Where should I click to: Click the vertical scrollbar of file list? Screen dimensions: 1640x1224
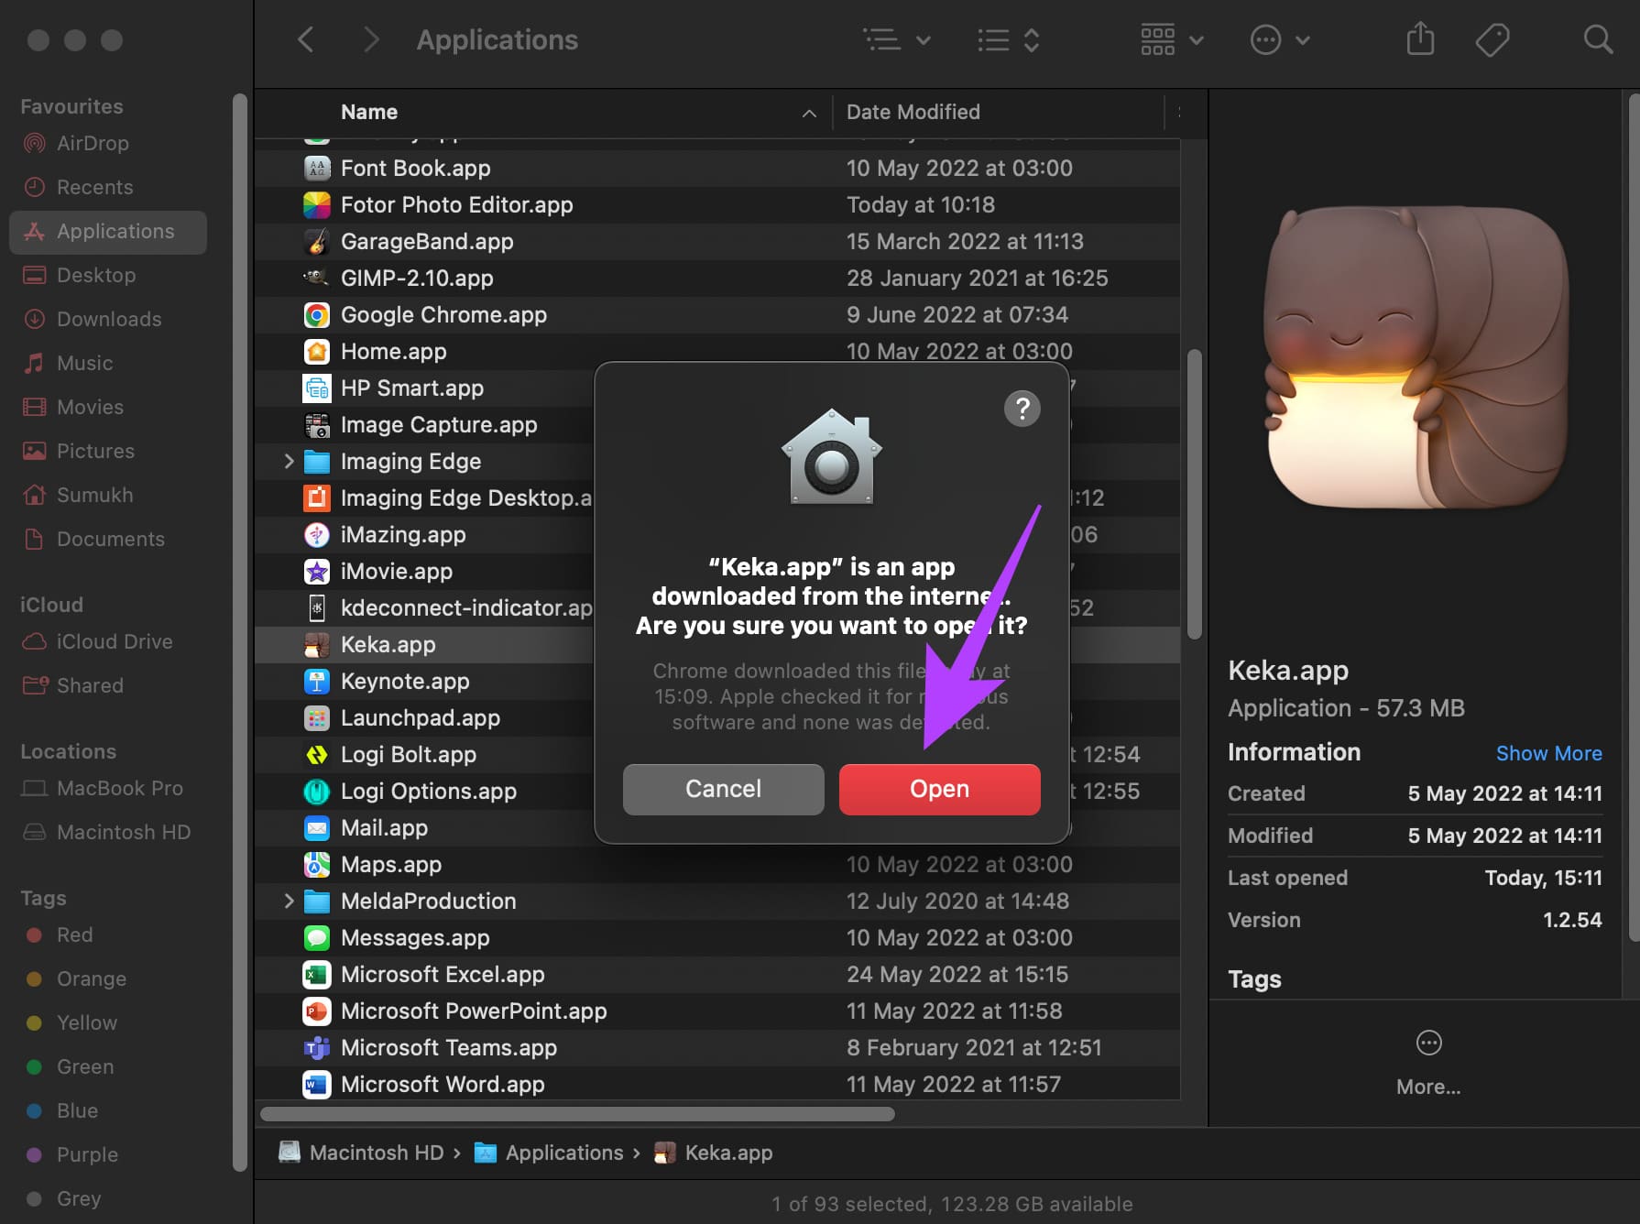click(1194, 495)
